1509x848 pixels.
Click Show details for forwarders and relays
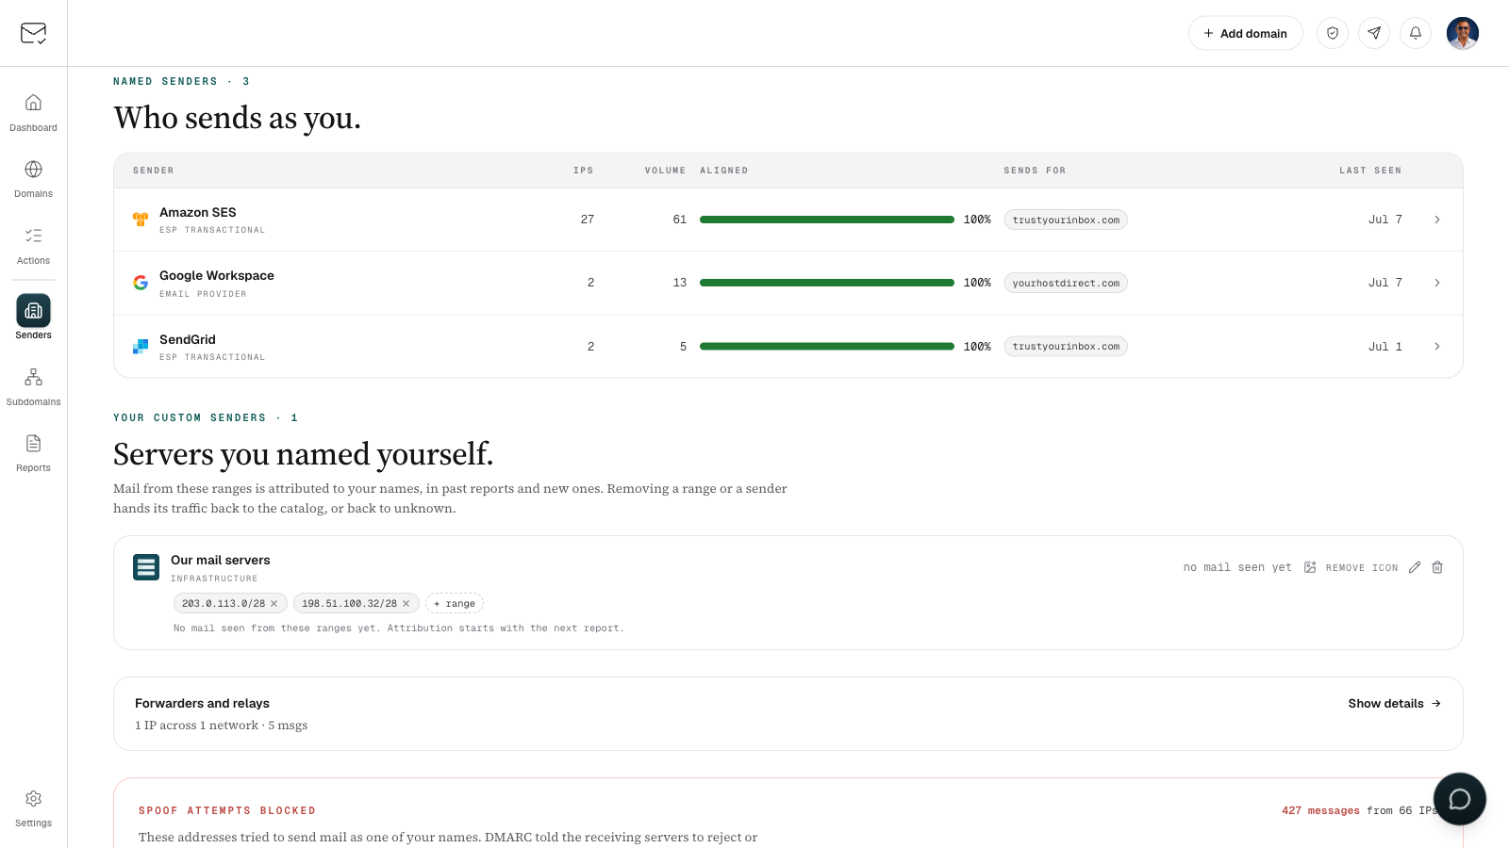(1395, 703)
